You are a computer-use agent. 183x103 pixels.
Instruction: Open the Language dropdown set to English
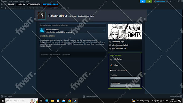click(x=125, y=86)
